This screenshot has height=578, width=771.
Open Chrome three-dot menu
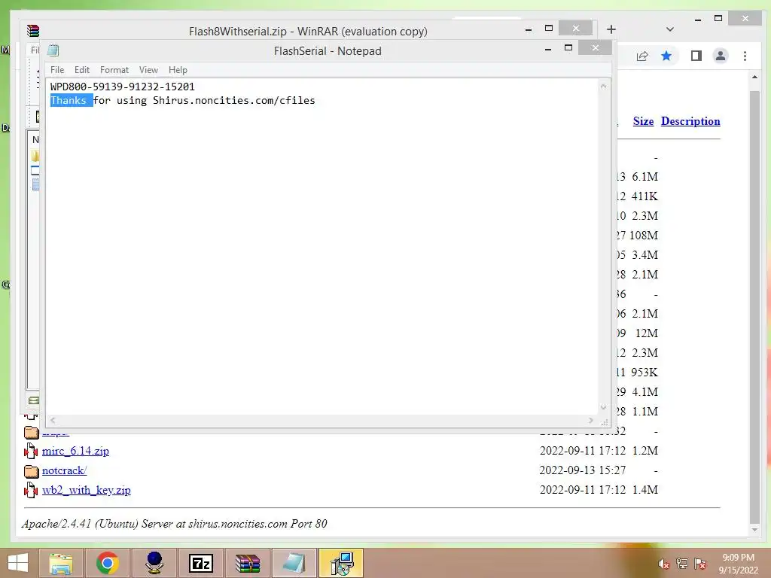745,56
